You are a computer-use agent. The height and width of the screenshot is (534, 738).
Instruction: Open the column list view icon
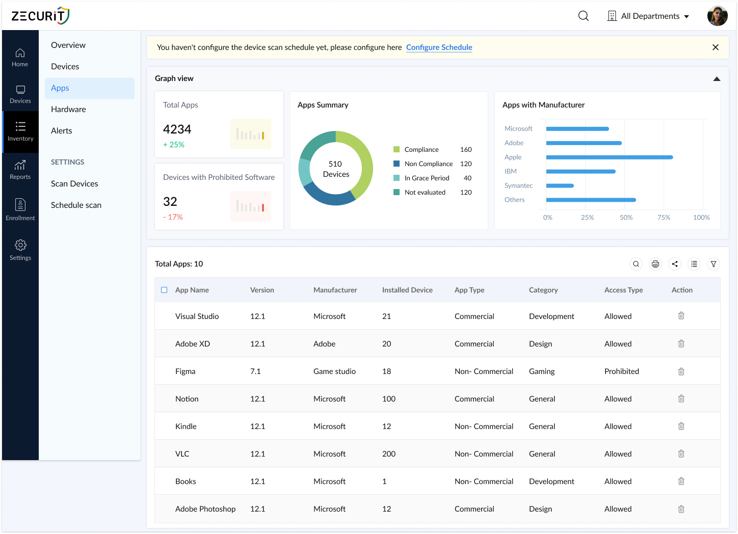[x=694, y=264]
